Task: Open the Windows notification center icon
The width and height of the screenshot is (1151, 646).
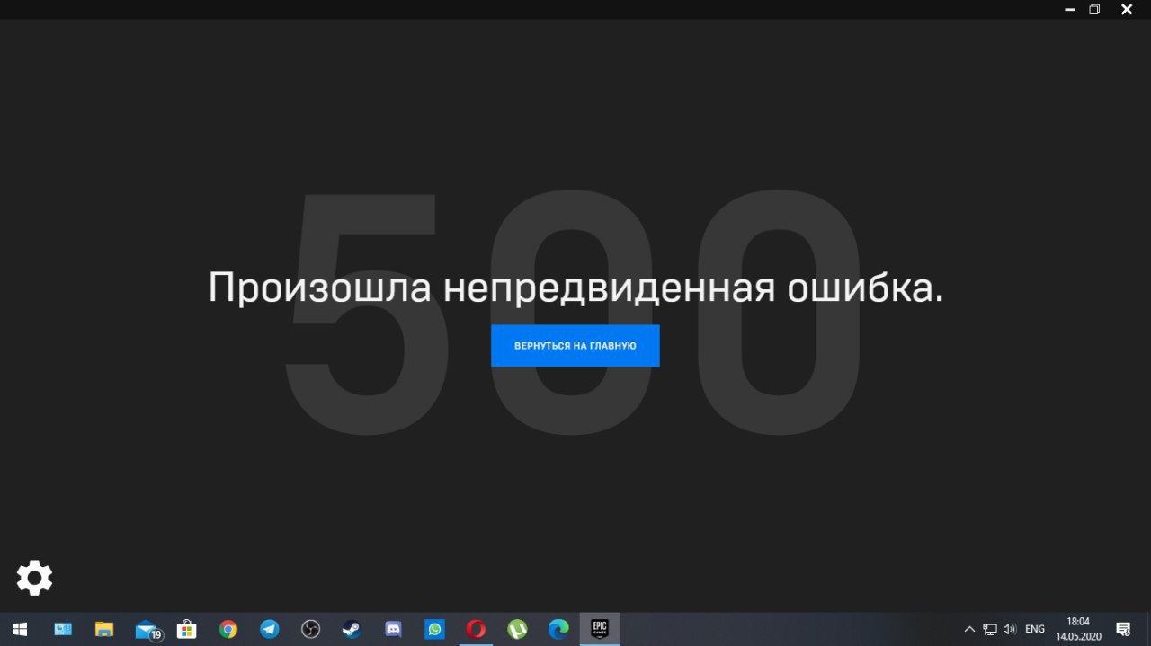Action: 1123,629
